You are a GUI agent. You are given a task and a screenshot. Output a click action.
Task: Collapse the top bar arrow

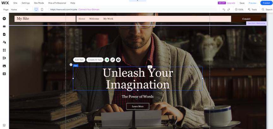point(137,1)
